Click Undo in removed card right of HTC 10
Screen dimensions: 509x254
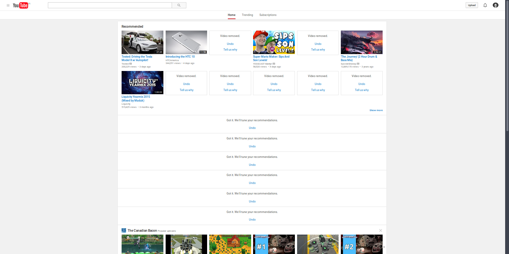pos(230,44)
